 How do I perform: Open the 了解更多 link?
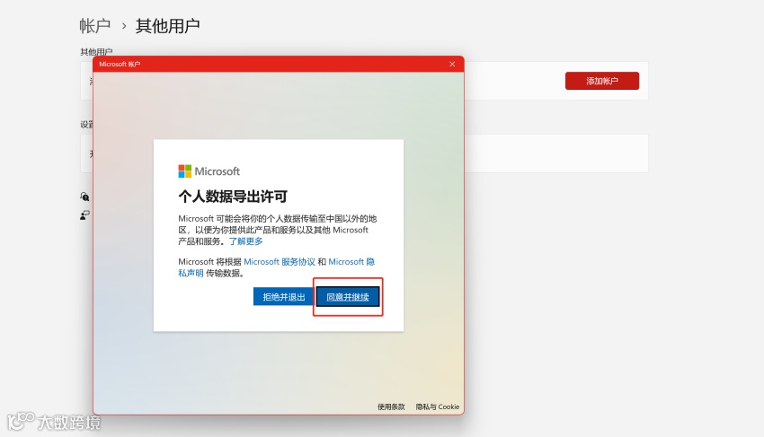246,241
